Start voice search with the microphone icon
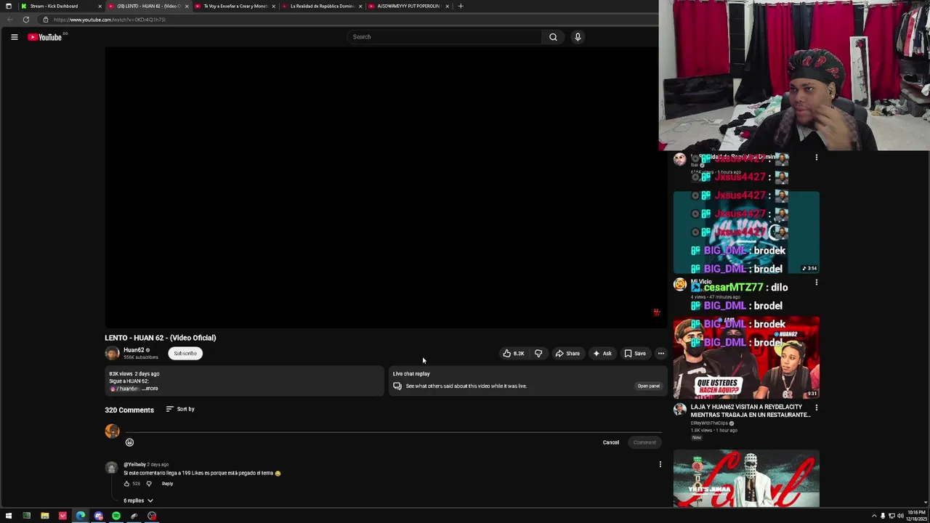The image size is (930, 523). (578, 37)
